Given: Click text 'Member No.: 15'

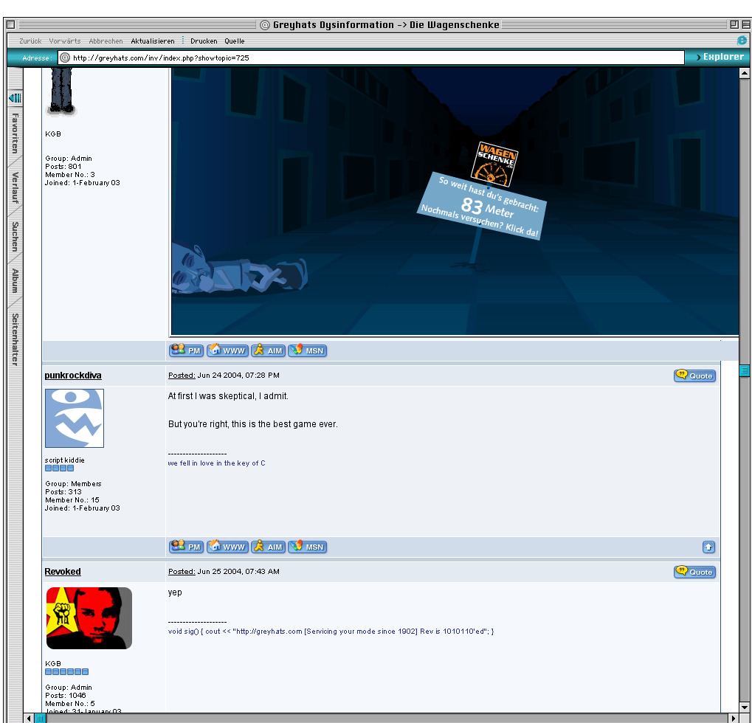Looking at the screenshot, I should (x=72, y=500).
